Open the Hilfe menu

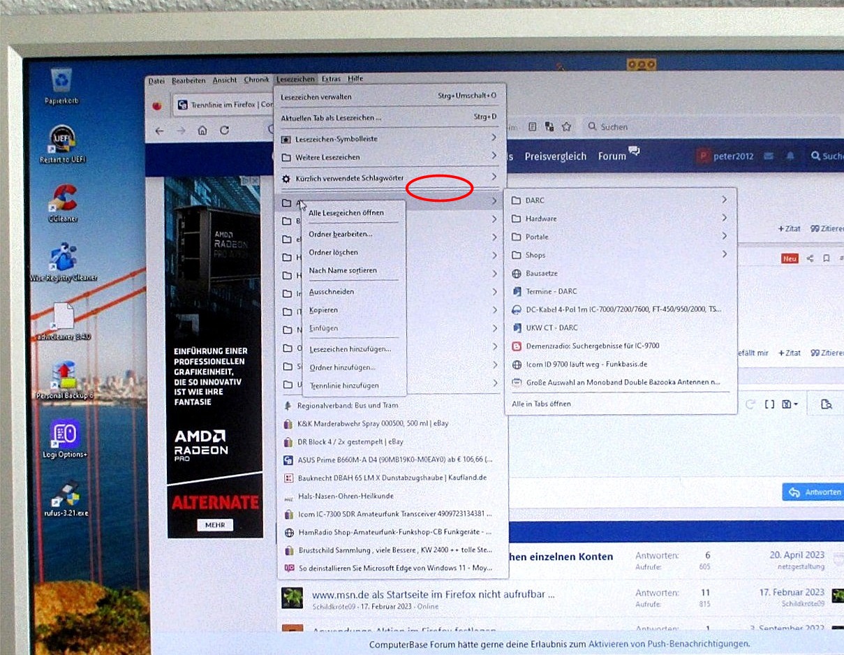pyautogui.click(x=355, y=78)
